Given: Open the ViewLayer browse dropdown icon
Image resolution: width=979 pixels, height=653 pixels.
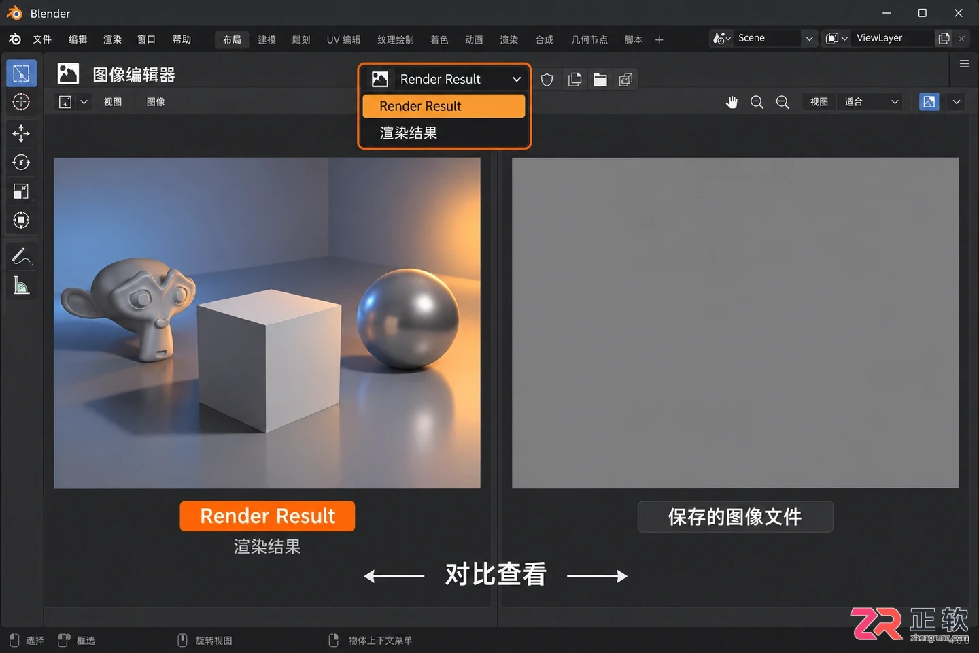Looking at the screenshot, I should [836, 38].
